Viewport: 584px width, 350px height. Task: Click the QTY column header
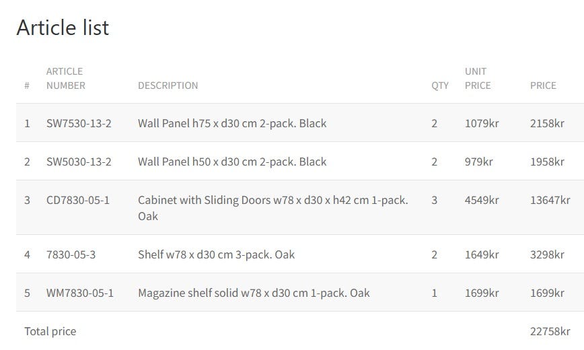coord(440,85)
